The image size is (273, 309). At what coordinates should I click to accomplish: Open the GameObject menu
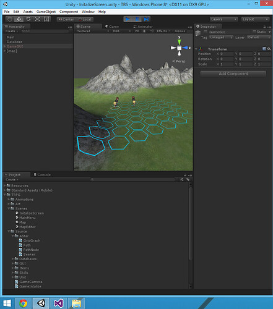46,12
